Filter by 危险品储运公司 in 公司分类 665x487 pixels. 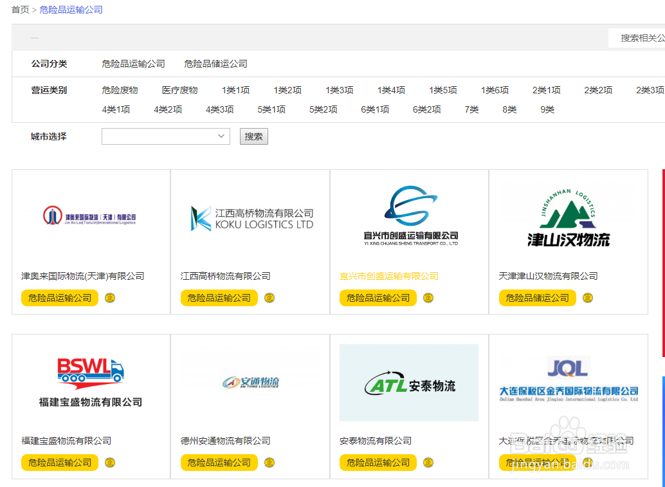(x=215, y=64)
